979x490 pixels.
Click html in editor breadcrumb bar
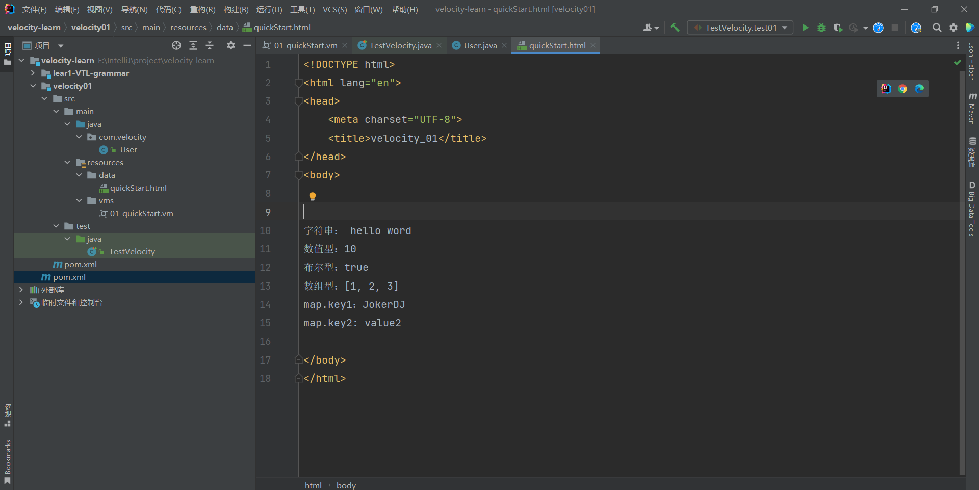pos(313,485)
